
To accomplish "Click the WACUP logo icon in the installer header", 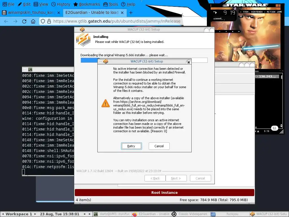I will (x=83, y=40).
